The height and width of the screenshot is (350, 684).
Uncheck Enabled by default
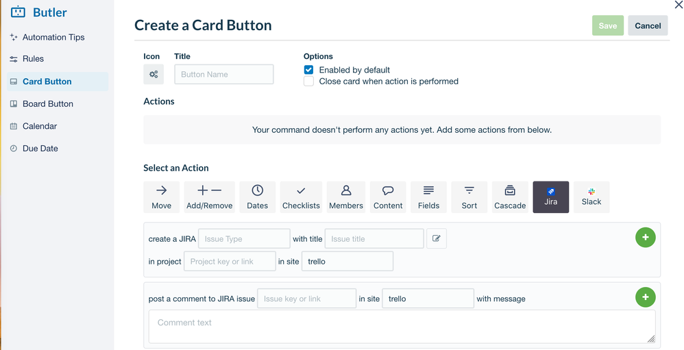tap(308, 70)
